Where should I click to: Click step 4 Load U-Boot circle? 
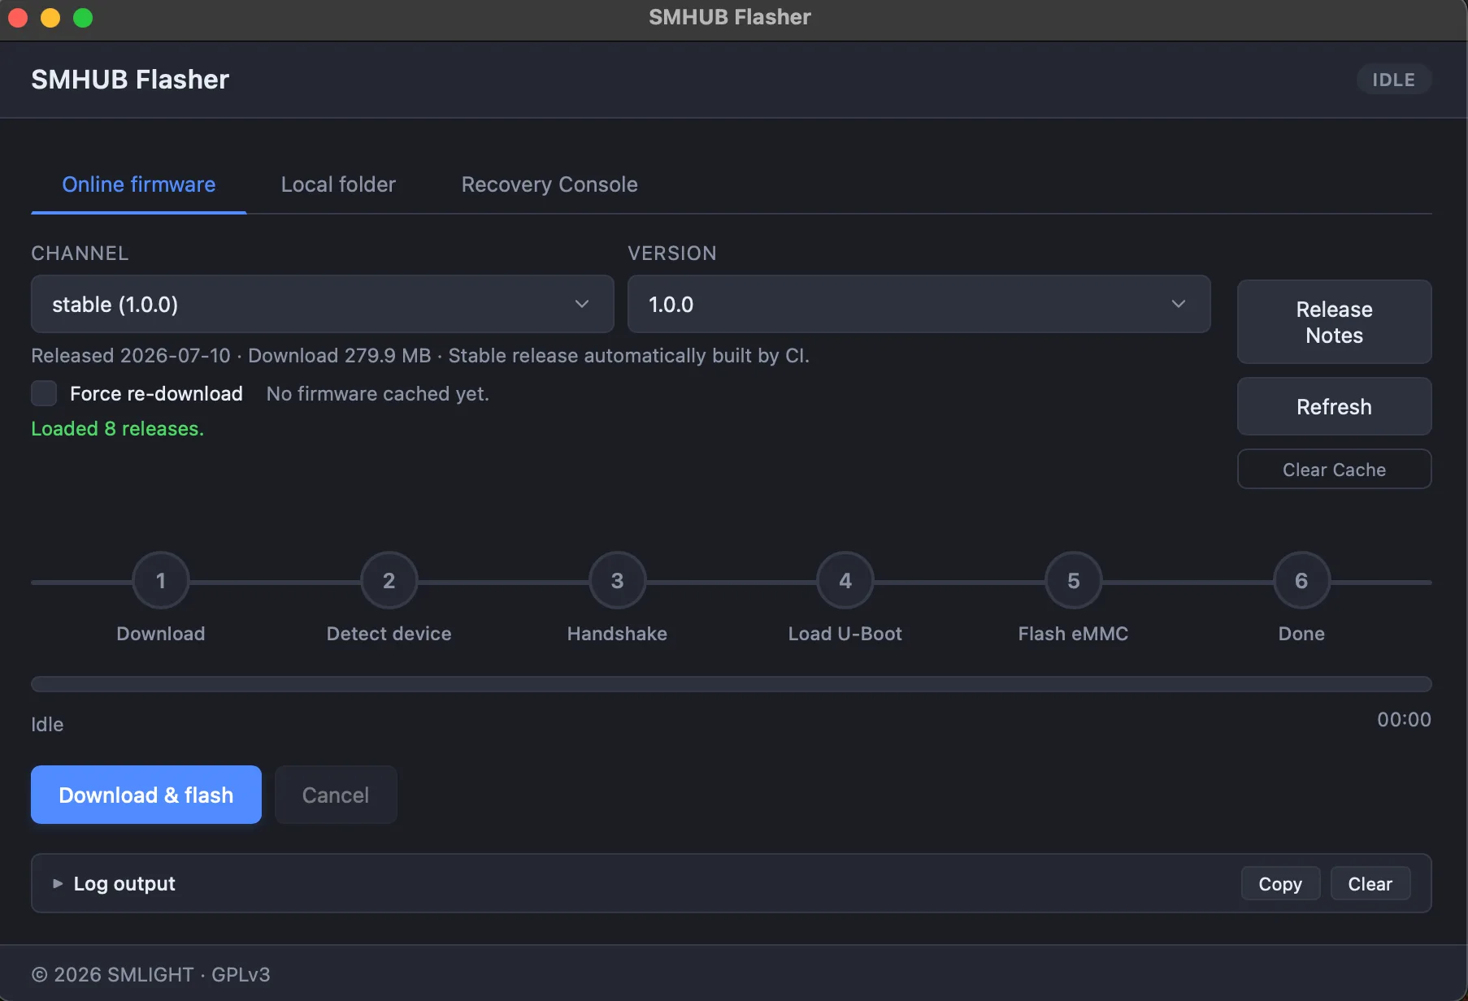[845, 581]
